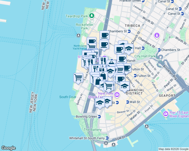Image resolution: width=189 pixels, height=151 pixels.
Task: Click the 'S End Ave' street label
Action: pyautogui.click(x=86, y=75)
